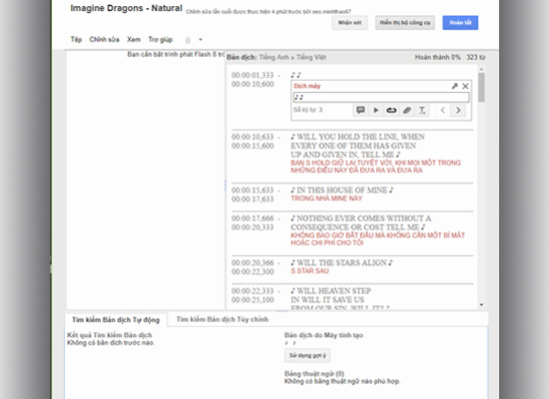Close the Dịch máy translation box
549x399 pixels.
(x=465, y=86)
